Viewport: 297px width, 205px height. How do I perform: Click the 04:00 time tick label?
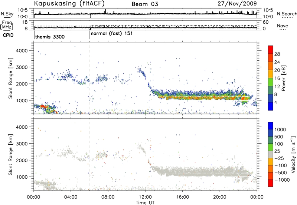point(71,197)
